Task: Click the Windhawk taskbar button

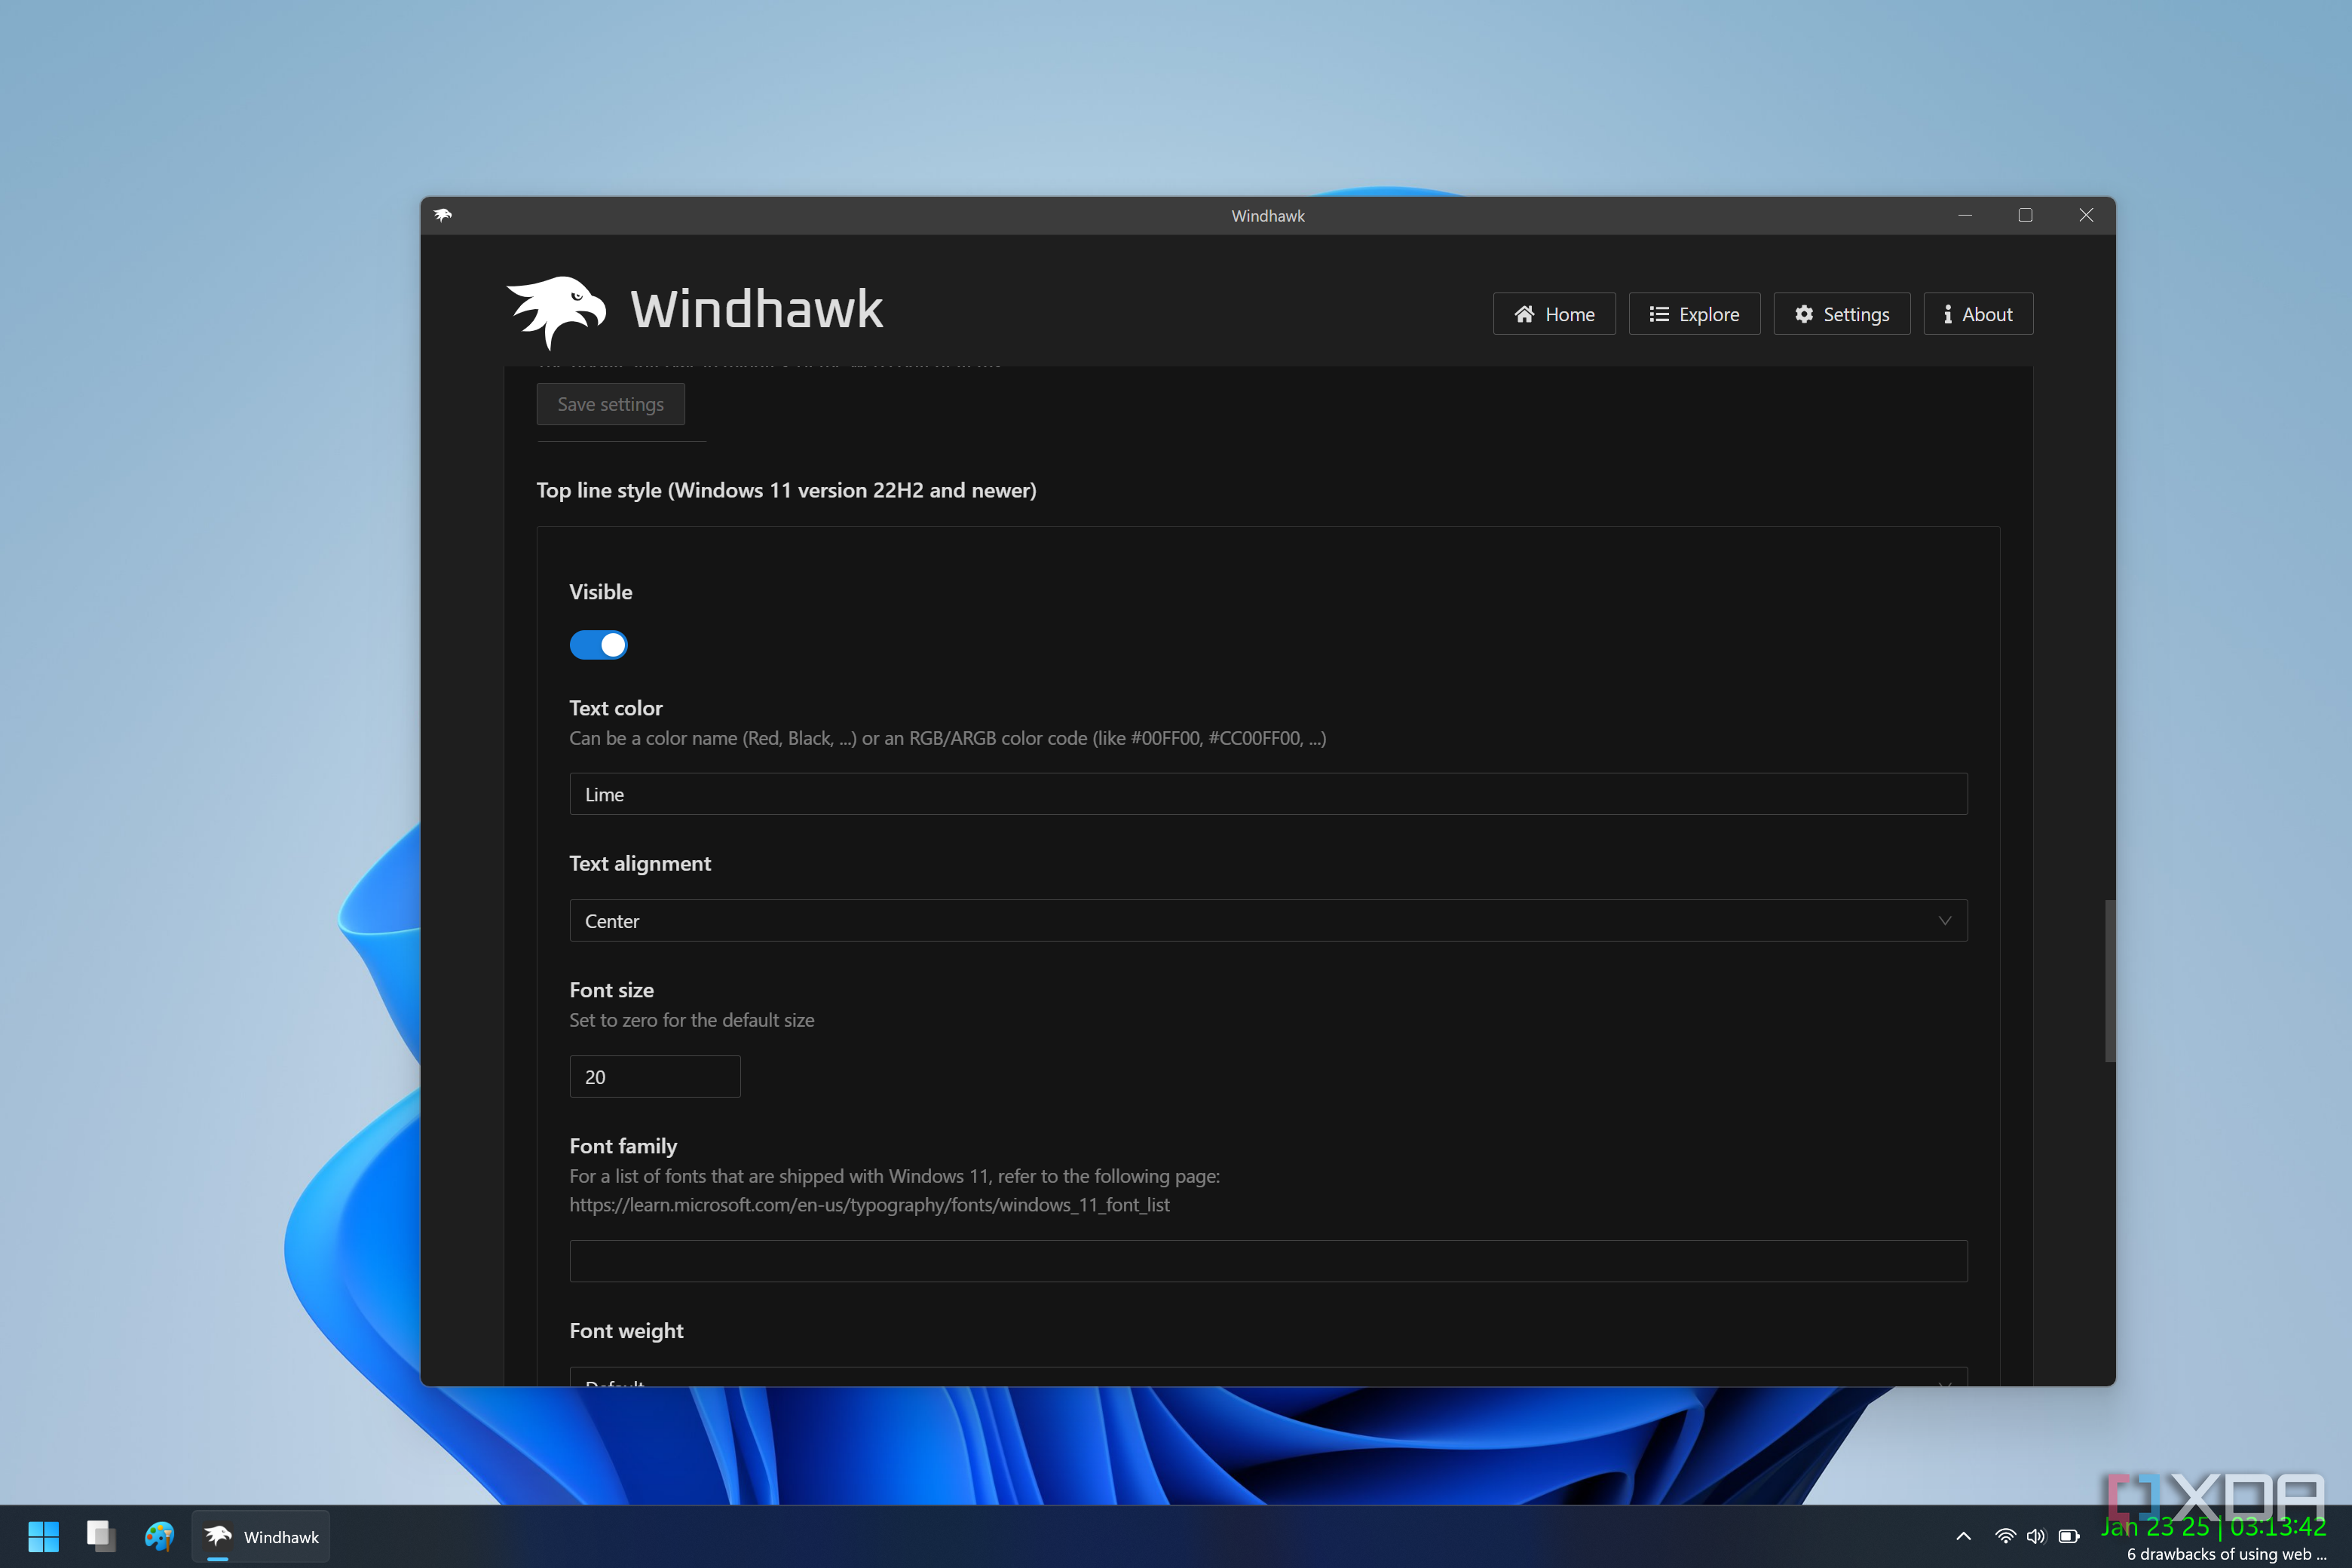Action: pyautogui.click(x=261, y=1536)
